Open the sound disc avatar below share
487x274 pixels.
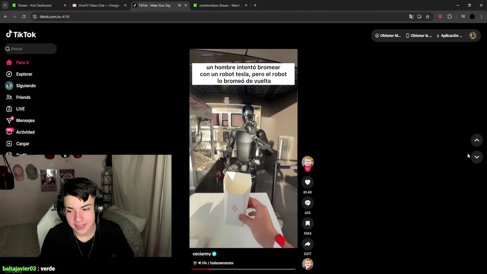(x=307, y=264)
